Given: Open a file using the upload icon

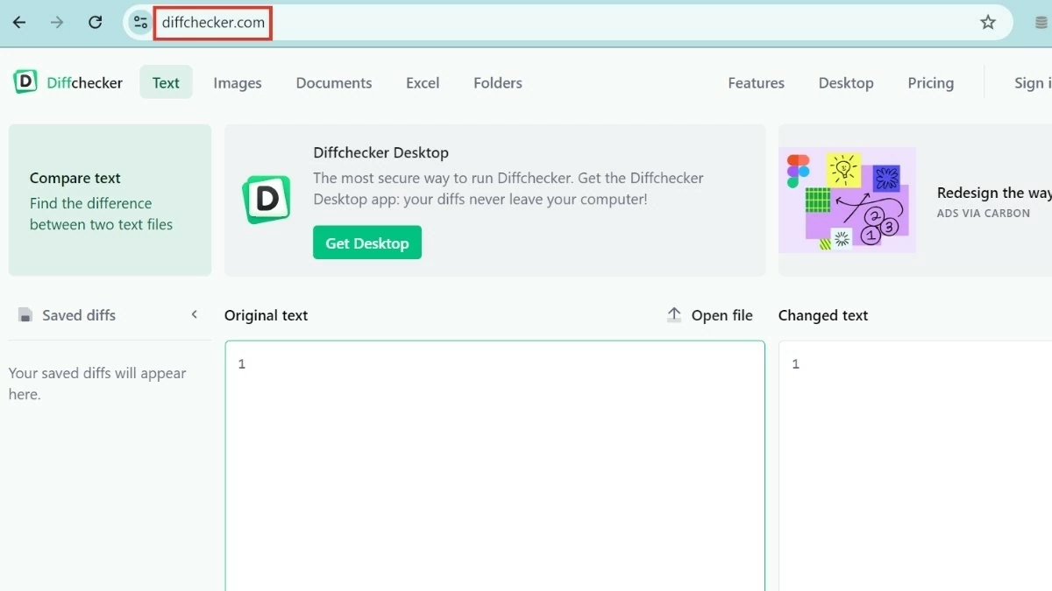Looking at the screenshot, I should pos(673,314).
